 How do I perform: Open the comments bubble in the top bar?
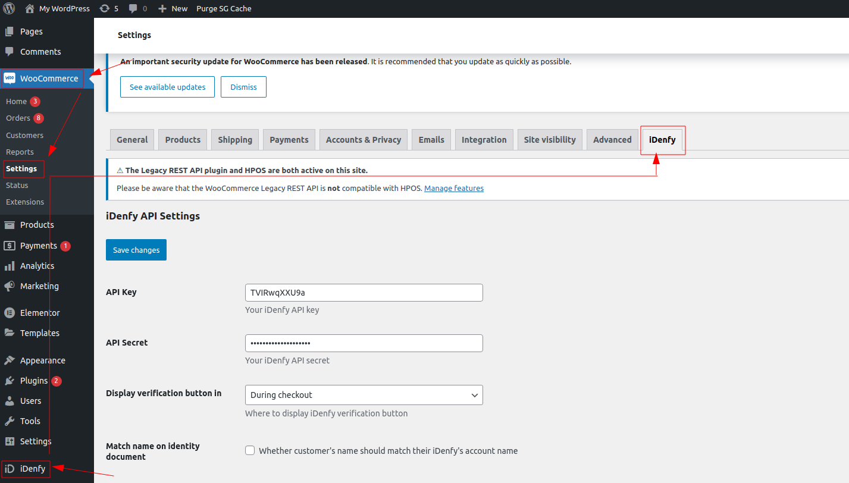click(133, 8)
